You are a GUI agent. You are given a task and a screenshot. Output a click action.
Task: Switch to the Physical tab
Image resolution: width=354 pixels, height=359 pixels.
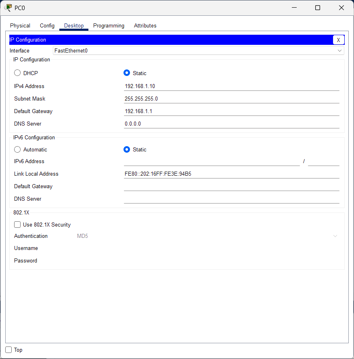click(20, 25)
